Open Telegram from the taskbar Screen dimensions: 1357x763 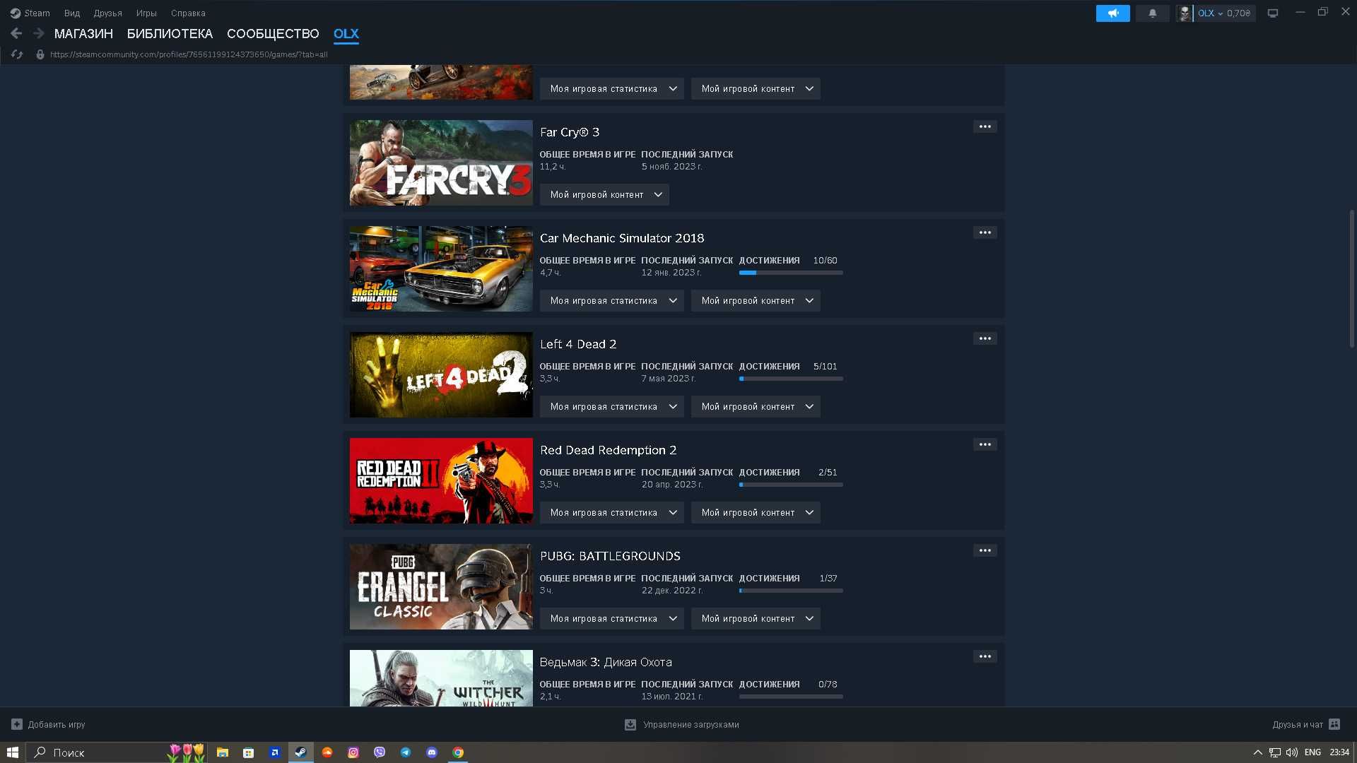tap(406, 752)
